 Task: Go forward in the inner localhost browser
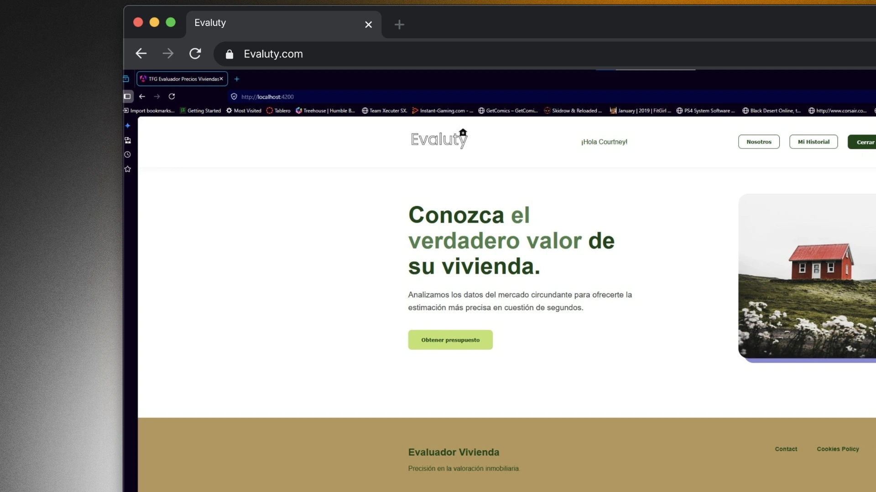coord(157,97)
